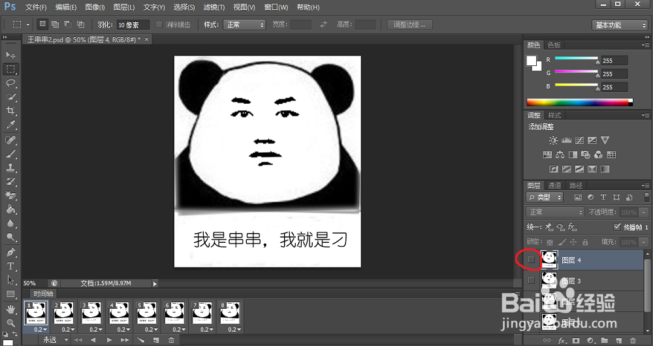Switch to the 色板 tab

[x=554, y=45]
